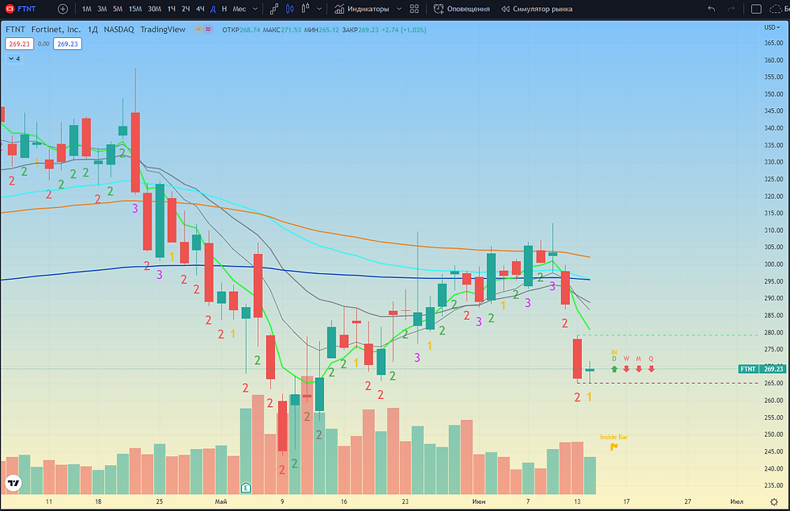Choose the hollow candles chart style icon

(x=306, y=9)
